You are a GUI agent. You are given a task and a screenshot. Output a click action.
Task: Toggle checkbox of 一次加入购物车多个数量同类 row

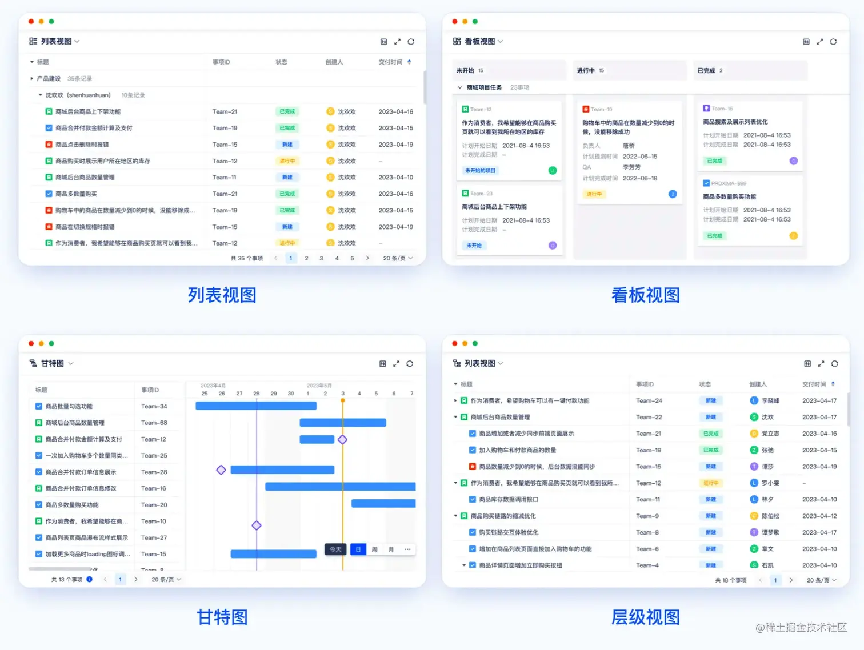click(x=39, y=456)
